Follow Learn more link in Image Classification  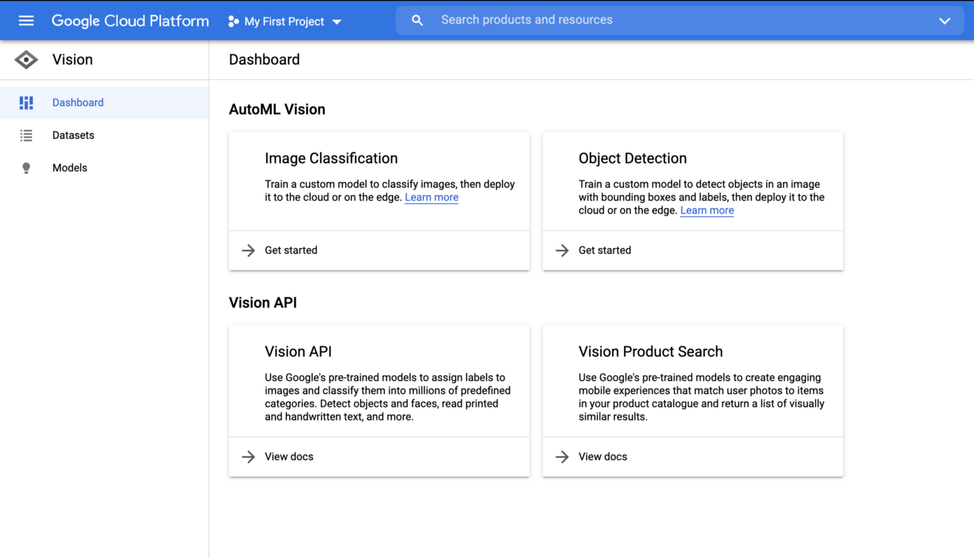[x=431, y=197]
